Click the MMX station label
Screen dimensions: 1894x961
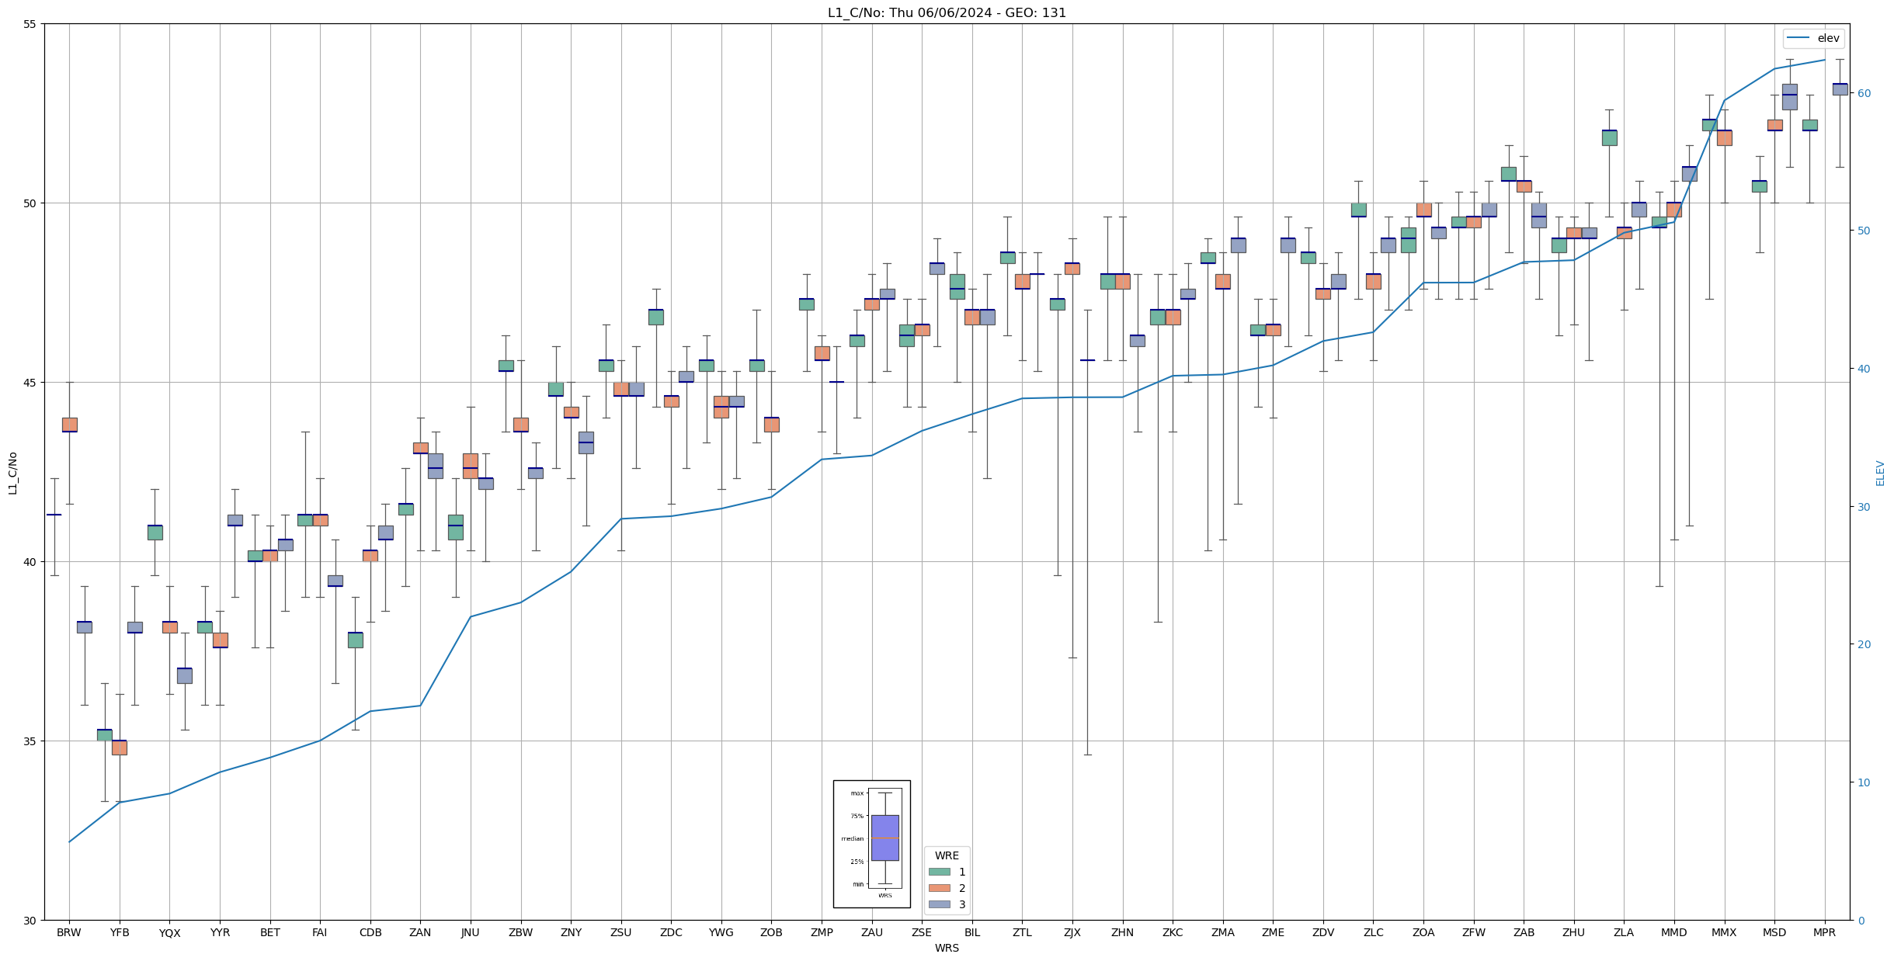pos(1724,932)
